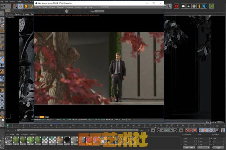Screen dimensions: 226x150
Task: Click the frame 38 marker on timeline
Action: [x=111, y=125]
